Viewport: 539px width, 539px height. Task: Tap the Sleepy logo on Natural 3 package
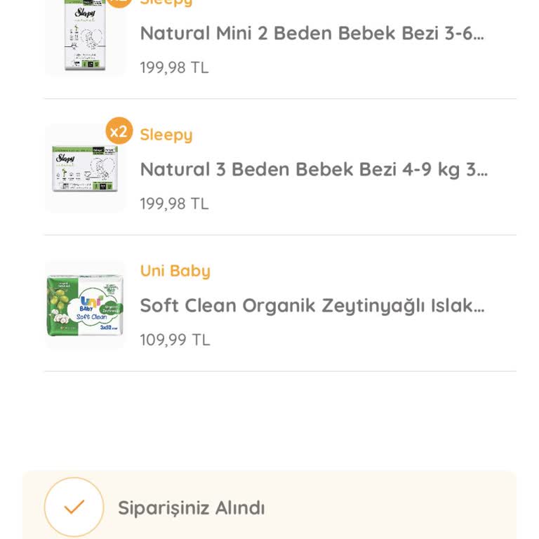65,159
